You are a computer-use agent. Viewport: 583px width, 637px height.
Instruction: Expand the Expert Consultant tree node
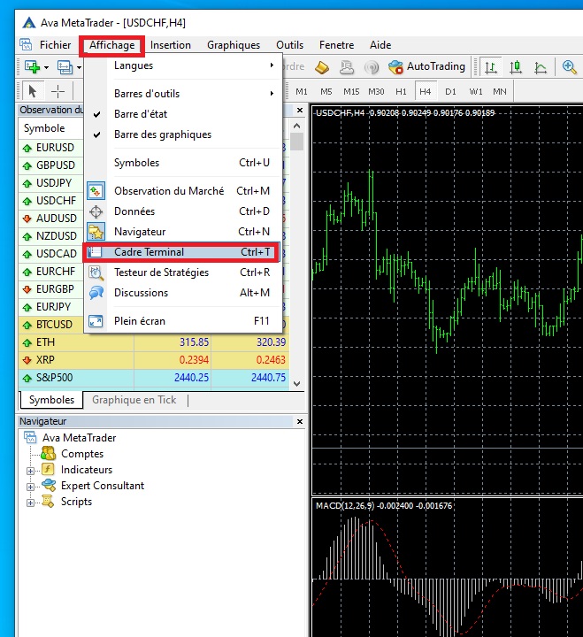[x=30, y=487]
